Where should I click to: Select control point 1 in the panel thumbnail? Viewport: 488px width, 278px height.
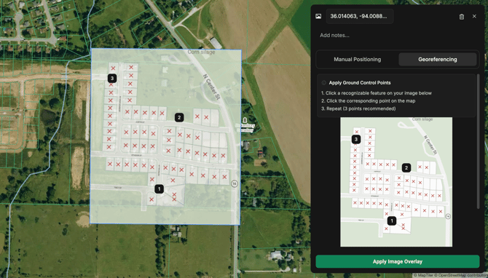click(392, 221)
